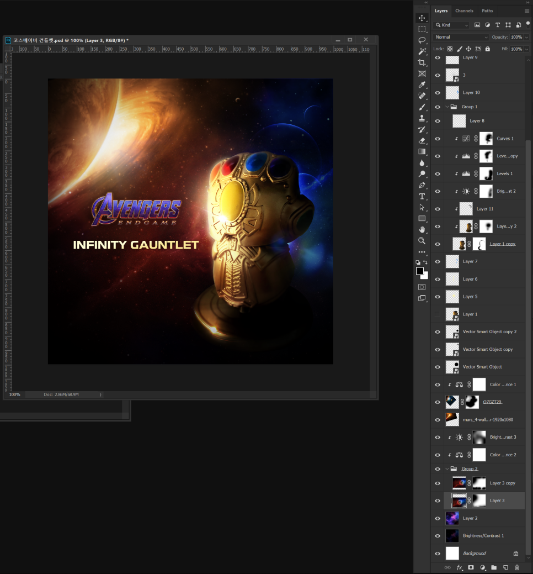Hide the Background layer
This screenshot has height=574, width=533.
438,554
